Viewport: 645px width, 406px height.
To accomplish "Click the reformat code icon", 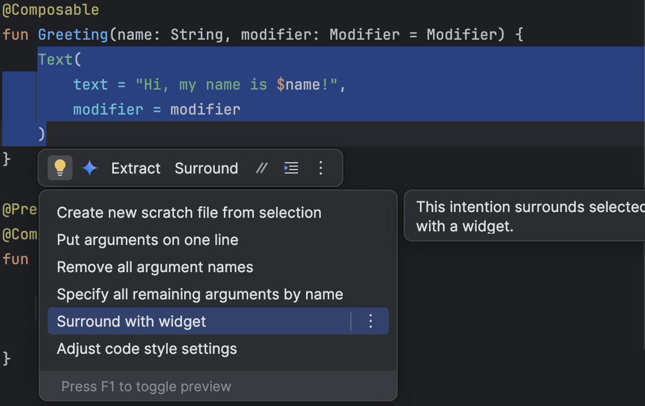I will tap(291, 168).
